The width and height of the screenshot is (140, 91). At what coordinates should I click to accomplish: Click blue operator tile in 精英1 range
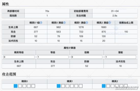click(x=59, y=86)
